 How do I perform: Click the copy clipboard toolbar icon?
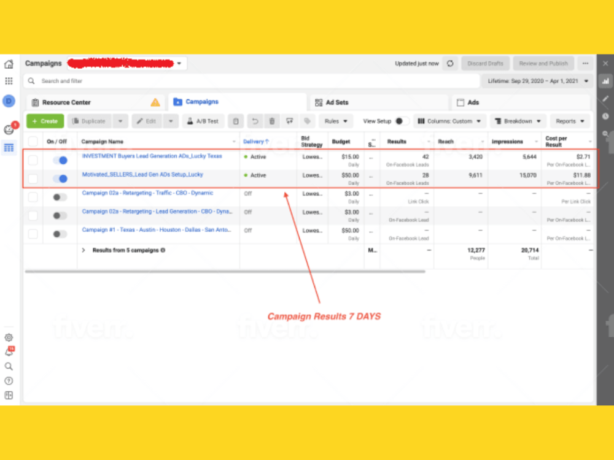point(236,121)
